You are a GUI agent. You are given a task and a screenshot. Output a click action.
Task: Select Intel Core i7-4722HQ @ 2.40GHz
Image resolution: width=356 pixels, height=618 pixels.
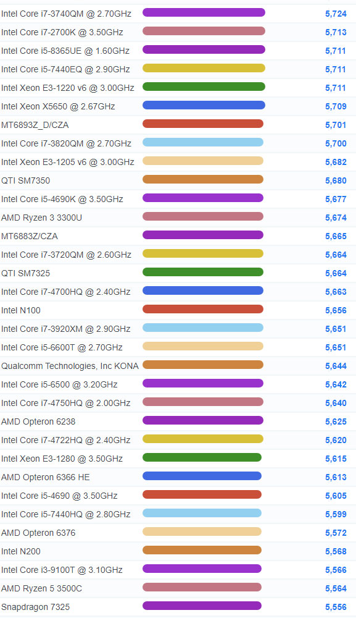[65, 440]
